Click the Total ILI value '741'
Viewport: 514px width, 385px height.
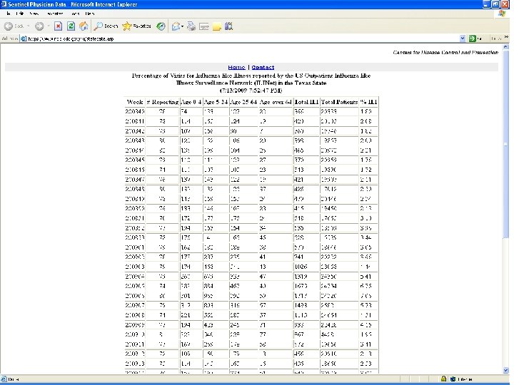(x=298, y=257)
